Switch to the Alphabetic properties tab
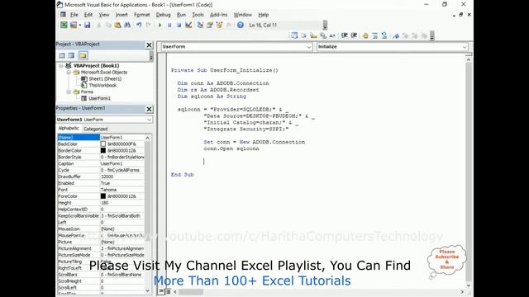 point(69,129)
